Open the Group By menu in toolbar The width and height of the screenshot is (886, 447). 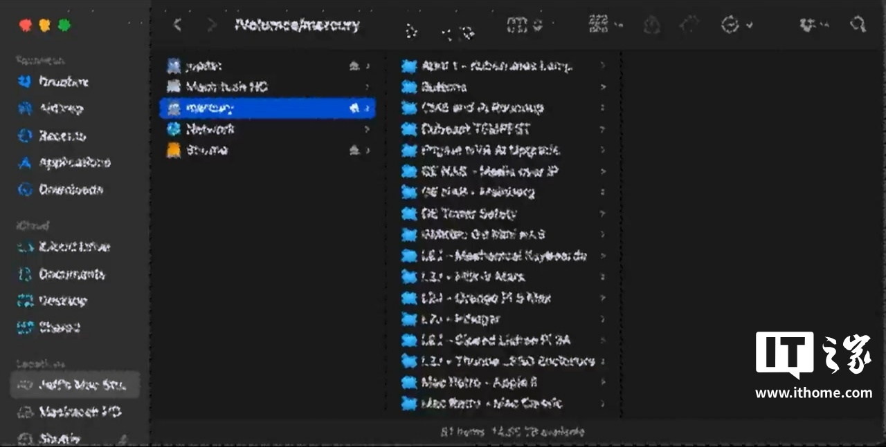point(605,26)
